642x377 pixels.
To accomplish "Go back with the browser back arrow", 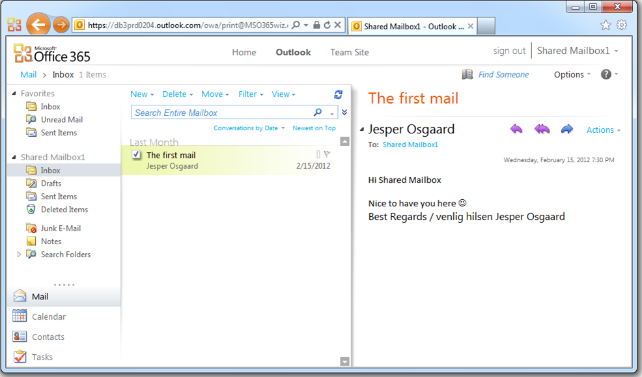I will point(38,25).
